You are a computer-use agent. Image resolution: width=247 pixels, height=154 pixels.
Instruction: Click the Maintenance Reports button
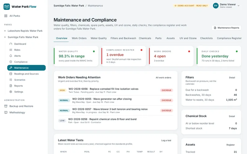pyautogui.click(x=226, y=28)
